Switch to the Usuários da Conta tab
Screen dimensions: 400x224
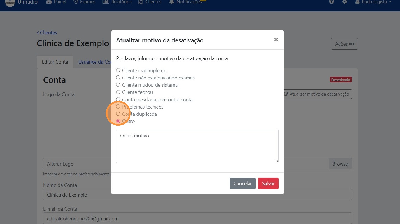95,62
